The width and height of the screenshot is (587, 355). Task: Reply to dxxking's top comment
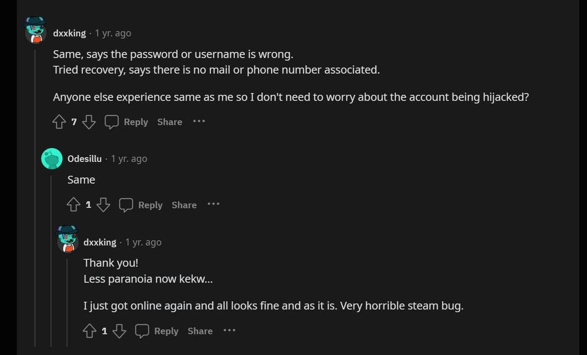(136, 122)
